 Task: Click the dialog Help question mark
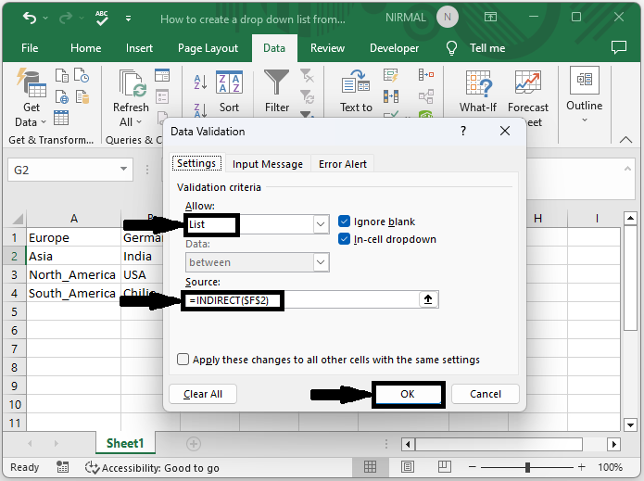tap(463, 131)
